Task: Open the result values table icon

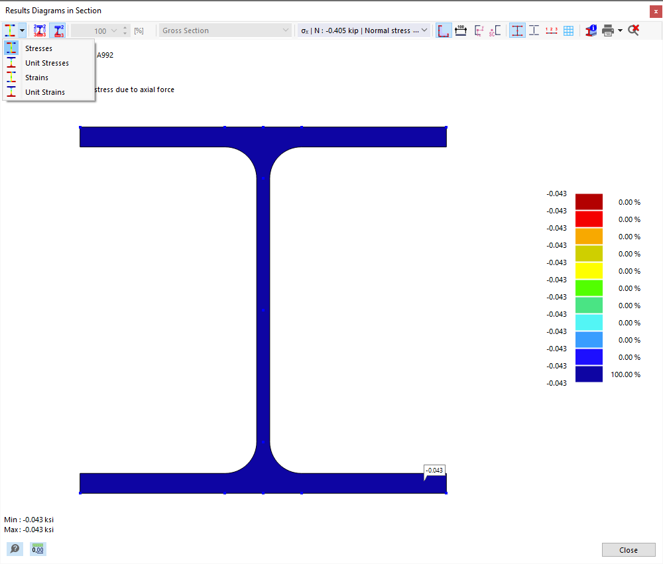Action: point(568,30)
